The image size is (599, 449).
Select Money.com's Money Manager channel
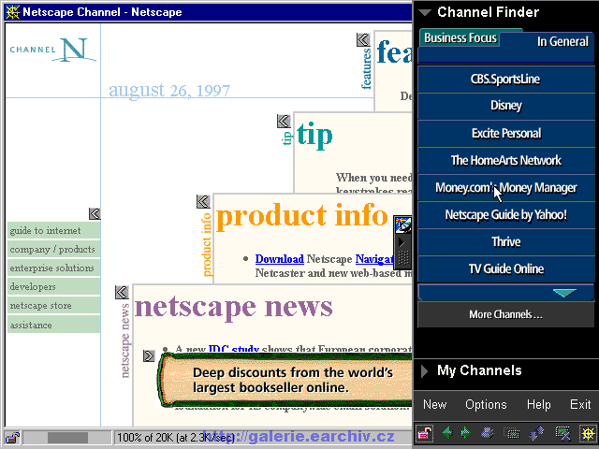click(505, 187)
